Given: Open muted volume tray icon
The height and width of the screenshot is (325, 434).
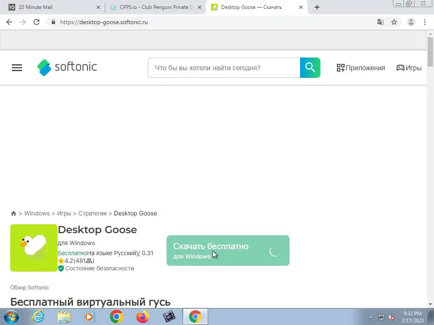Looking at the screenshot, I should click(x=391, y=317).
